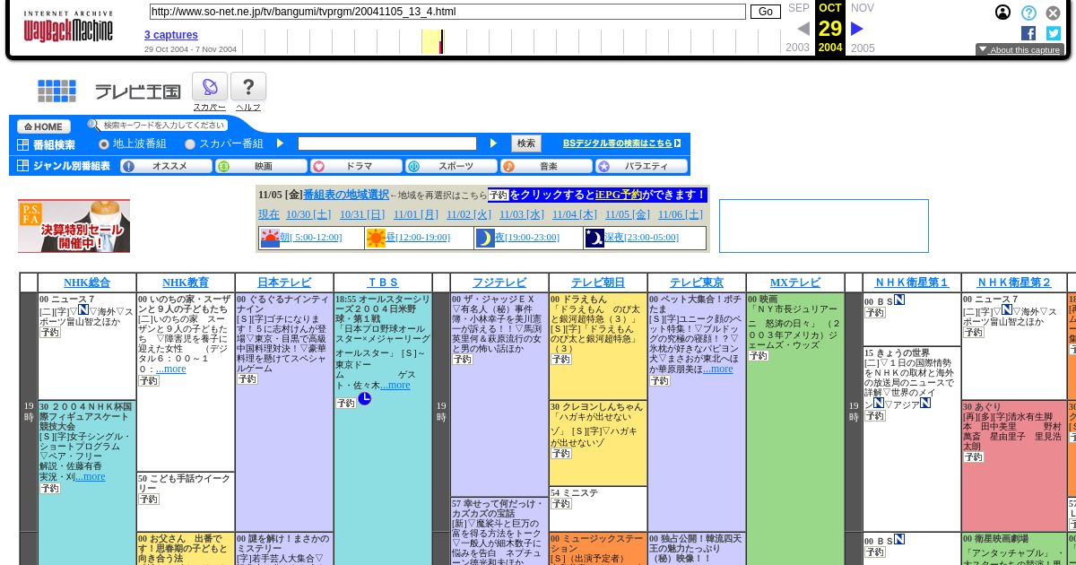Share capture on Twitter
Screen dimensions: 1076x565
(x=1054, y=33)
